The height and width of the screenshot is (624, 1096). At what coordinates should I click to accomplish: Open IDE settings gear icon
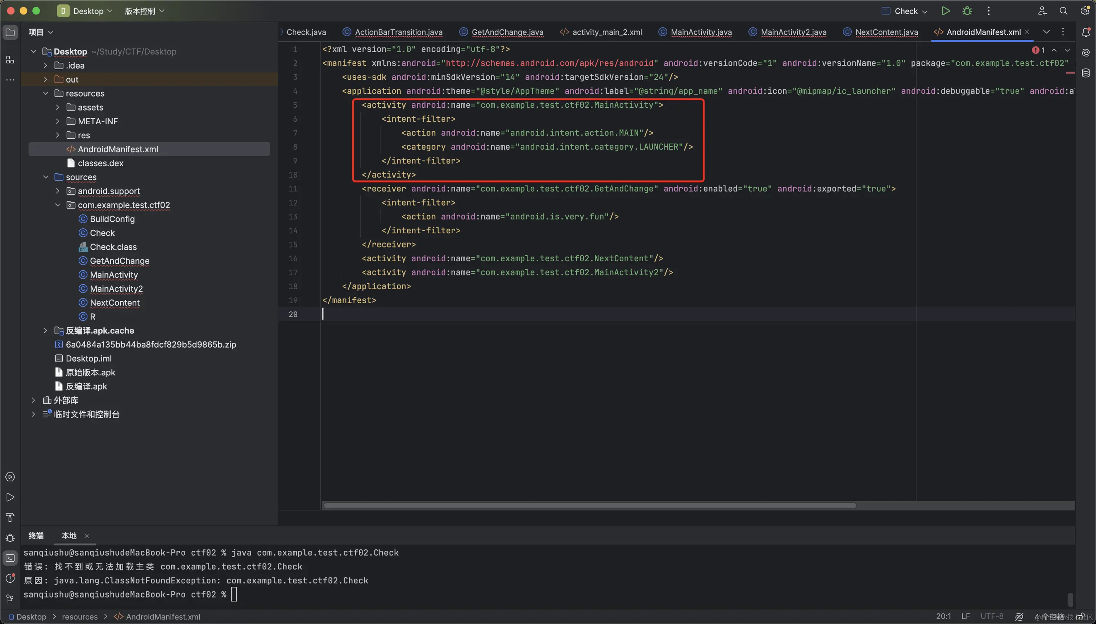[x=1085, y=11]
